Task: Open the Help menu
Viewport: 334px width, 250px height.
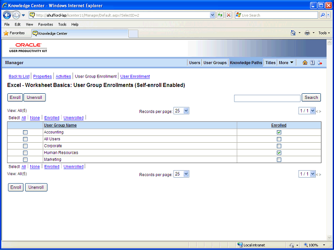Action: (x=75, y=24)
